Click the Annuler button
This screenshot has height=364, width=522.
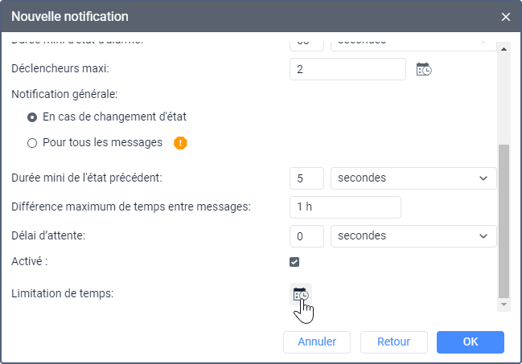(x=317, y=342)
